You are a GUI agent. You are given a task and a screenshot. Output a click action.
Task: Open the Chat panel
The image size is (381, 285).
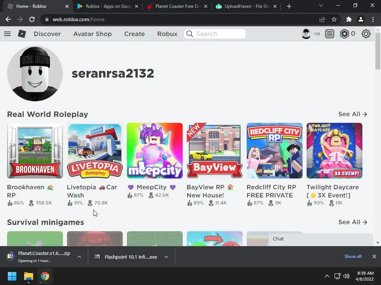click(x=320, y=239)
